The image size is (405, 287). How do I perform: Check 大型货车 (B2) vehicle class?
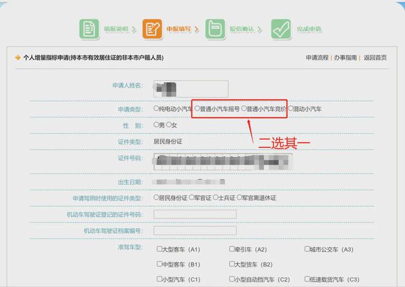click(x=232, y=264)
